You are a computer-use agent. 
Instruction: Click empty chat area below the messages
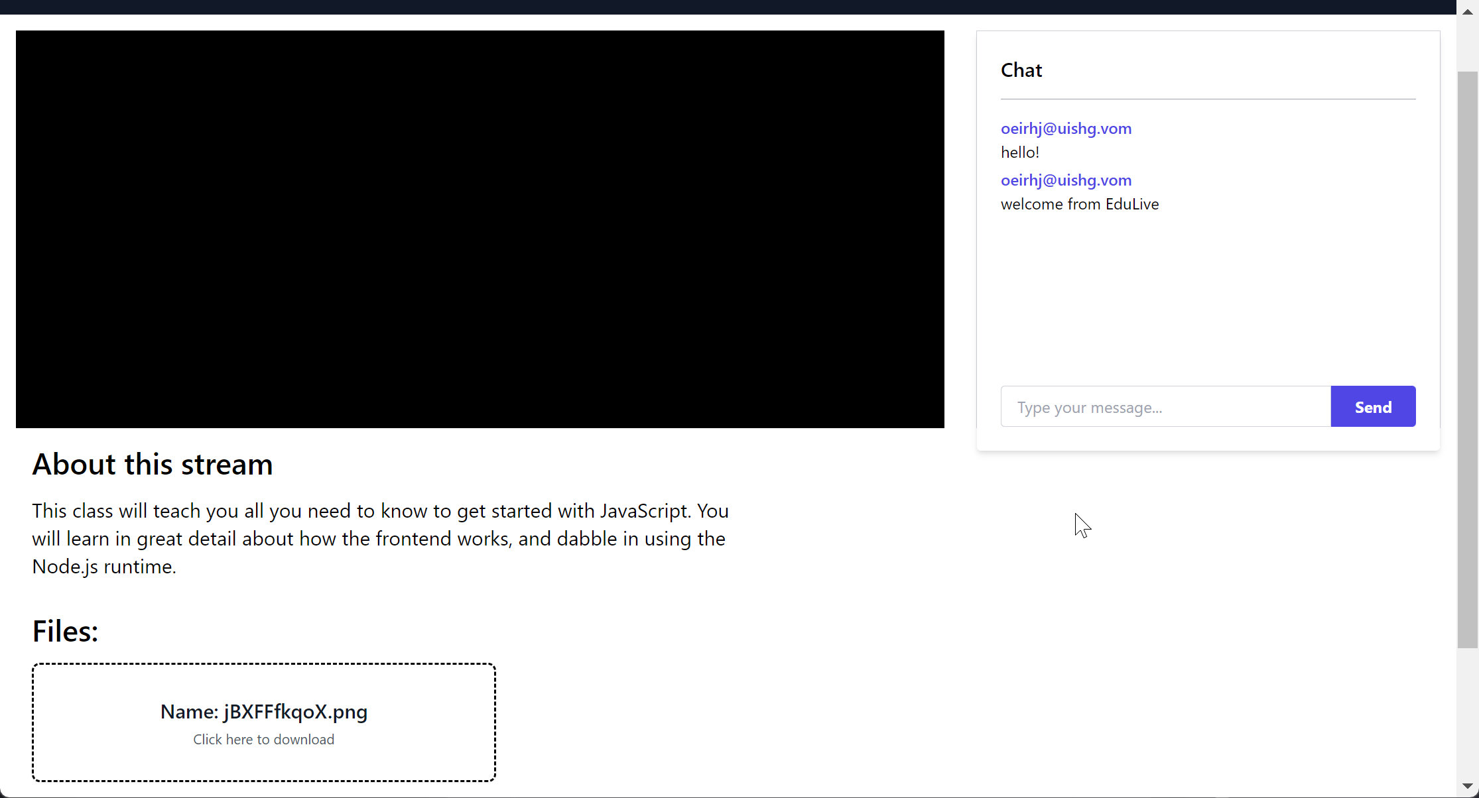pyautogui.click(x=1207, y=298)
